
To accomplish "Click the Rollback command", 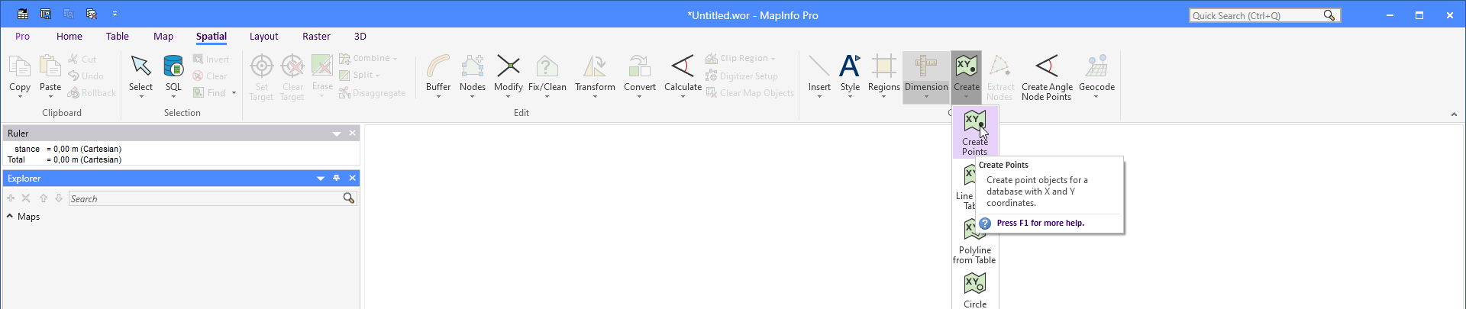I will (x=92, y=93).
